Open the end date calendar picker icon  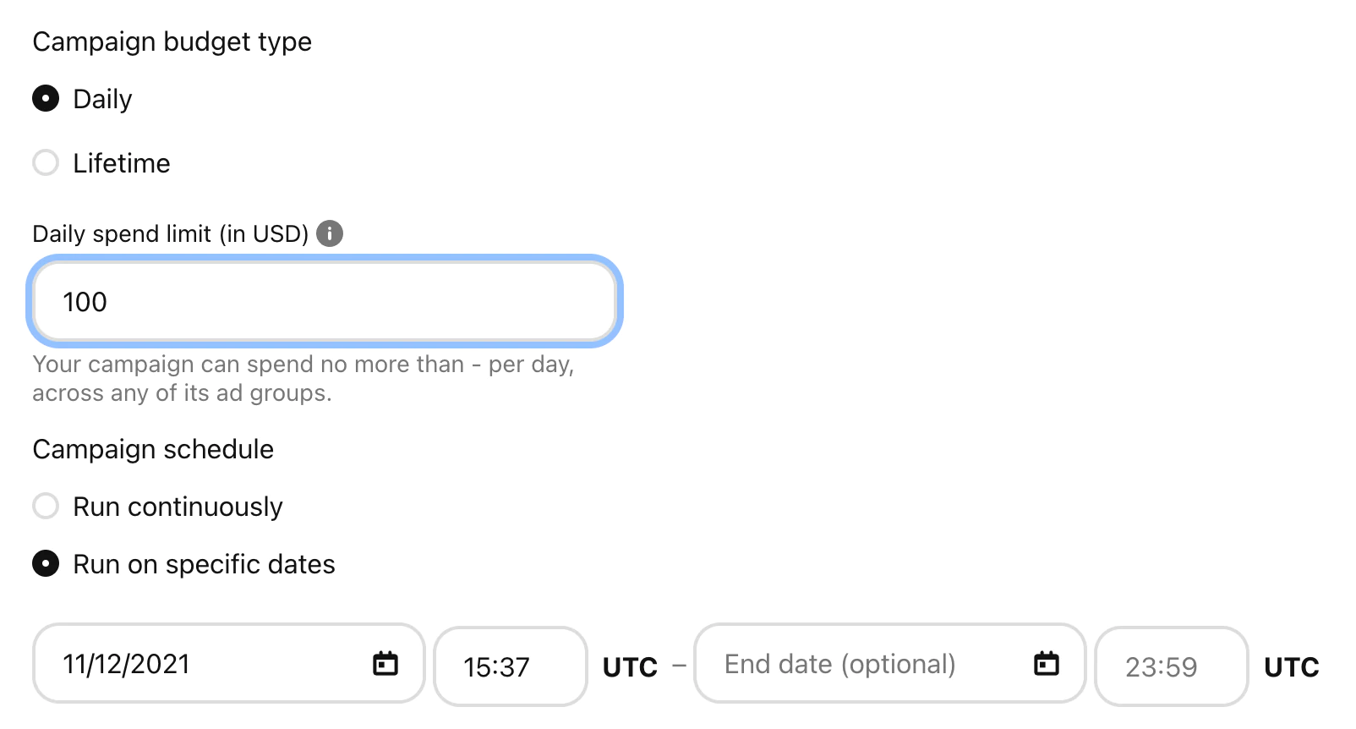[x=1047, y=664]
